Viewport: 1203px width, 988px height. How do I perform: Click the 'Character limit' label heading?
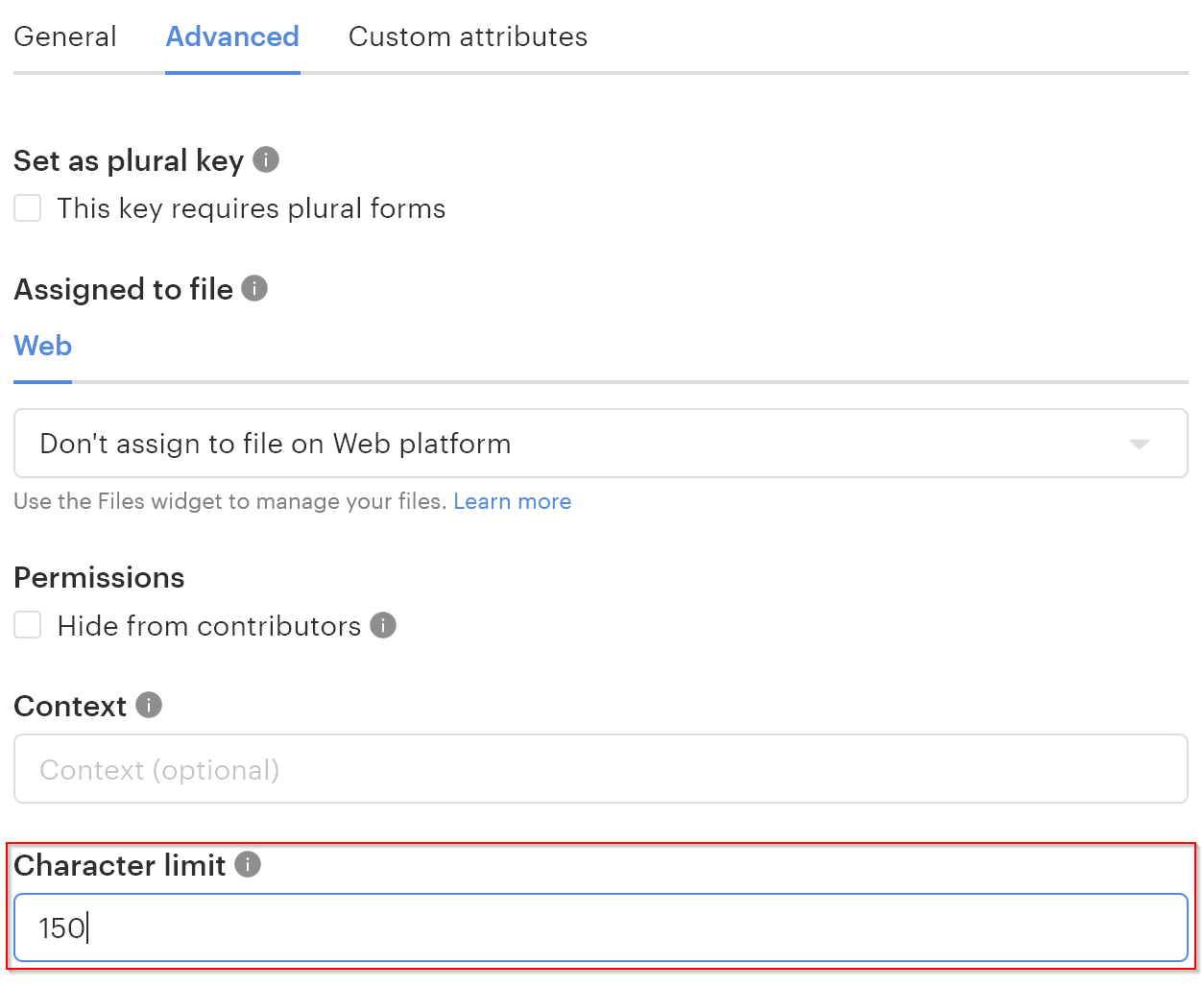point(120,865)
